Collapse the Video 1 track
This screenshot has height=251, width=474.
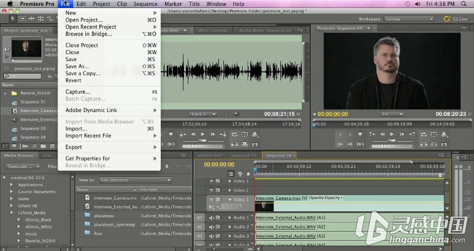(230, 200)
